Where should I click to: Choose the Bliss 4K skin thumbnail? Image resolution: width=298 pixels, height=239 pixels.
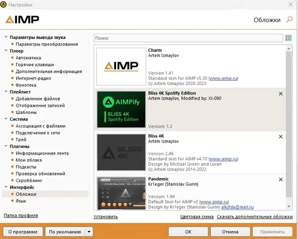point(121,152)
